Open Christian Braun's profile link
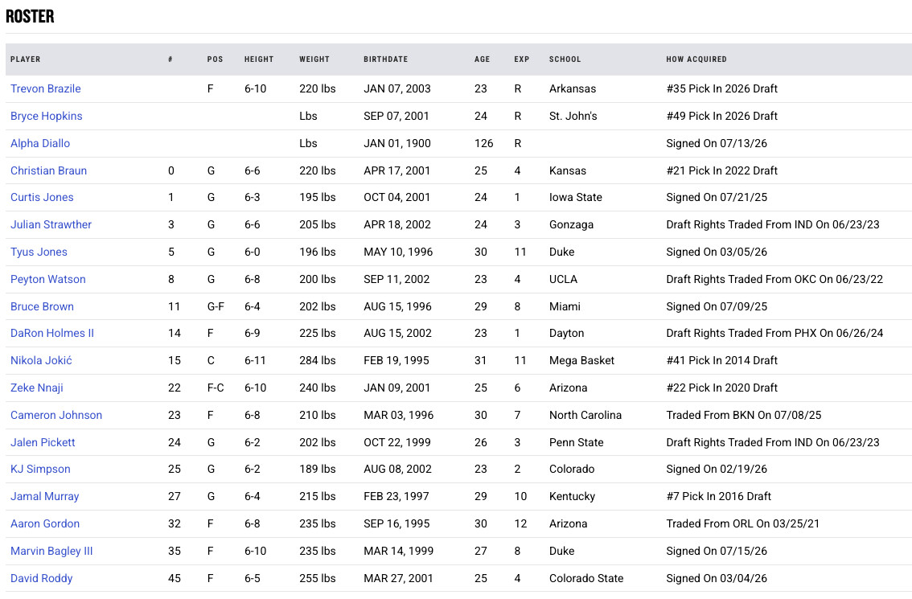912x599 pixels. click(x=48, y=171)
